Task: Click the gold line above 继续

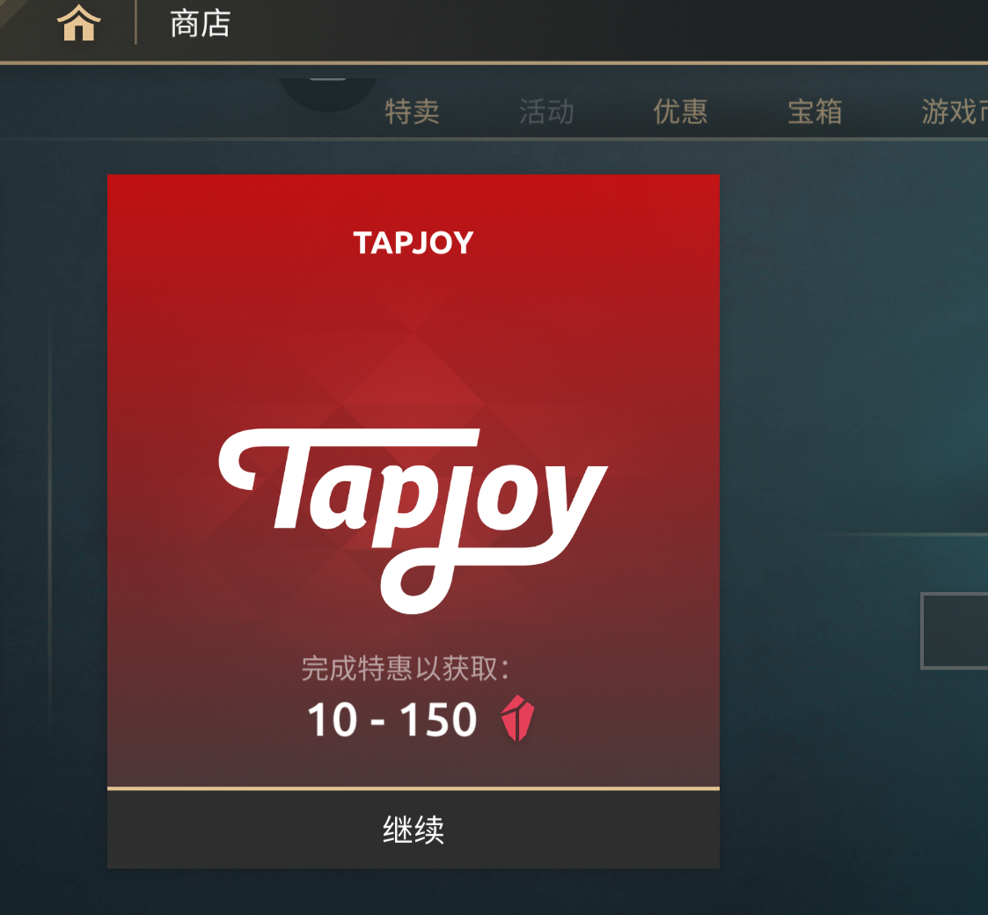Action: pyautogui.click(x=413, y=788)
